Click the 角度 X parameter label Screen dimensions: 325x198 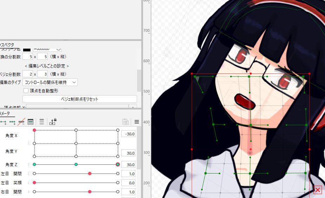[12, 136]
